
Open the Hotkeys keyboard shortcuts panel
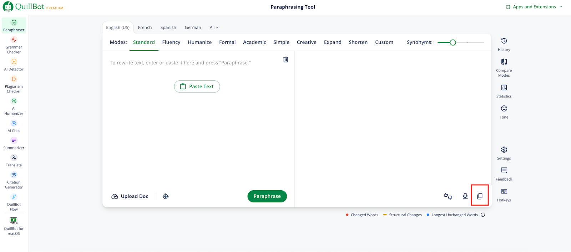coord(504,195)
